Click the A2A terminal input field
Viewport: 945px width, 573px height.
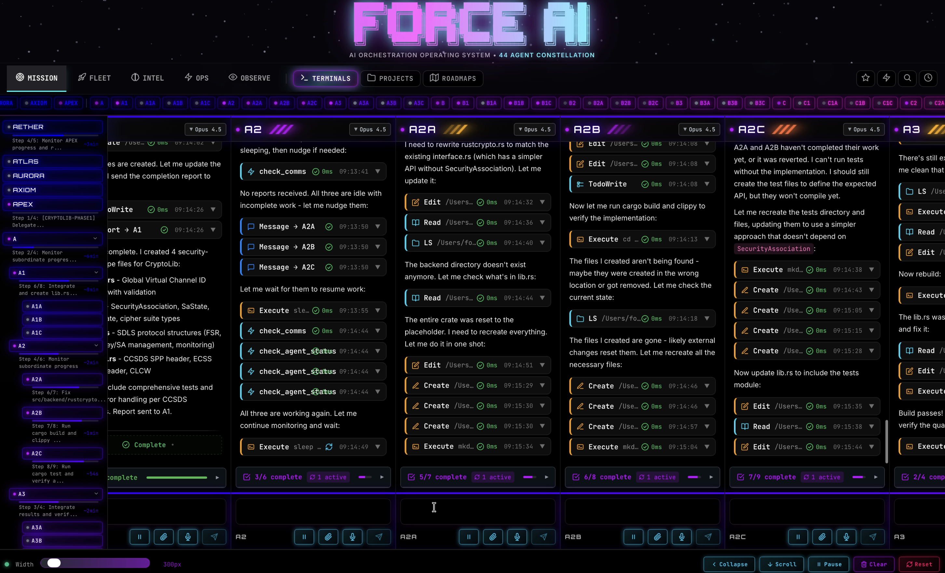pyautogui.click(x=477, y=512)
